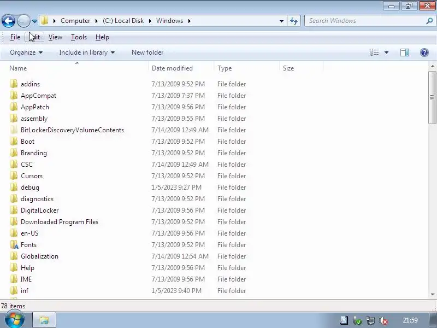Click scrollbar down arrow
Viewport: 437px width, 328px height.
(x=432, y=295)
